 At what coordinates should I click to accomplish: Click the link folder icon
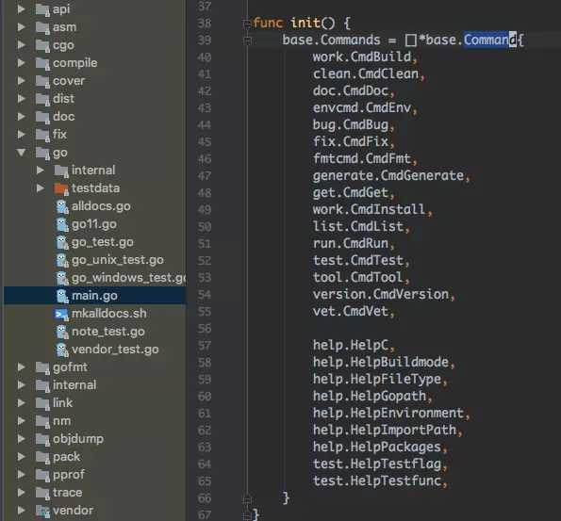click(x=42, y=404)
